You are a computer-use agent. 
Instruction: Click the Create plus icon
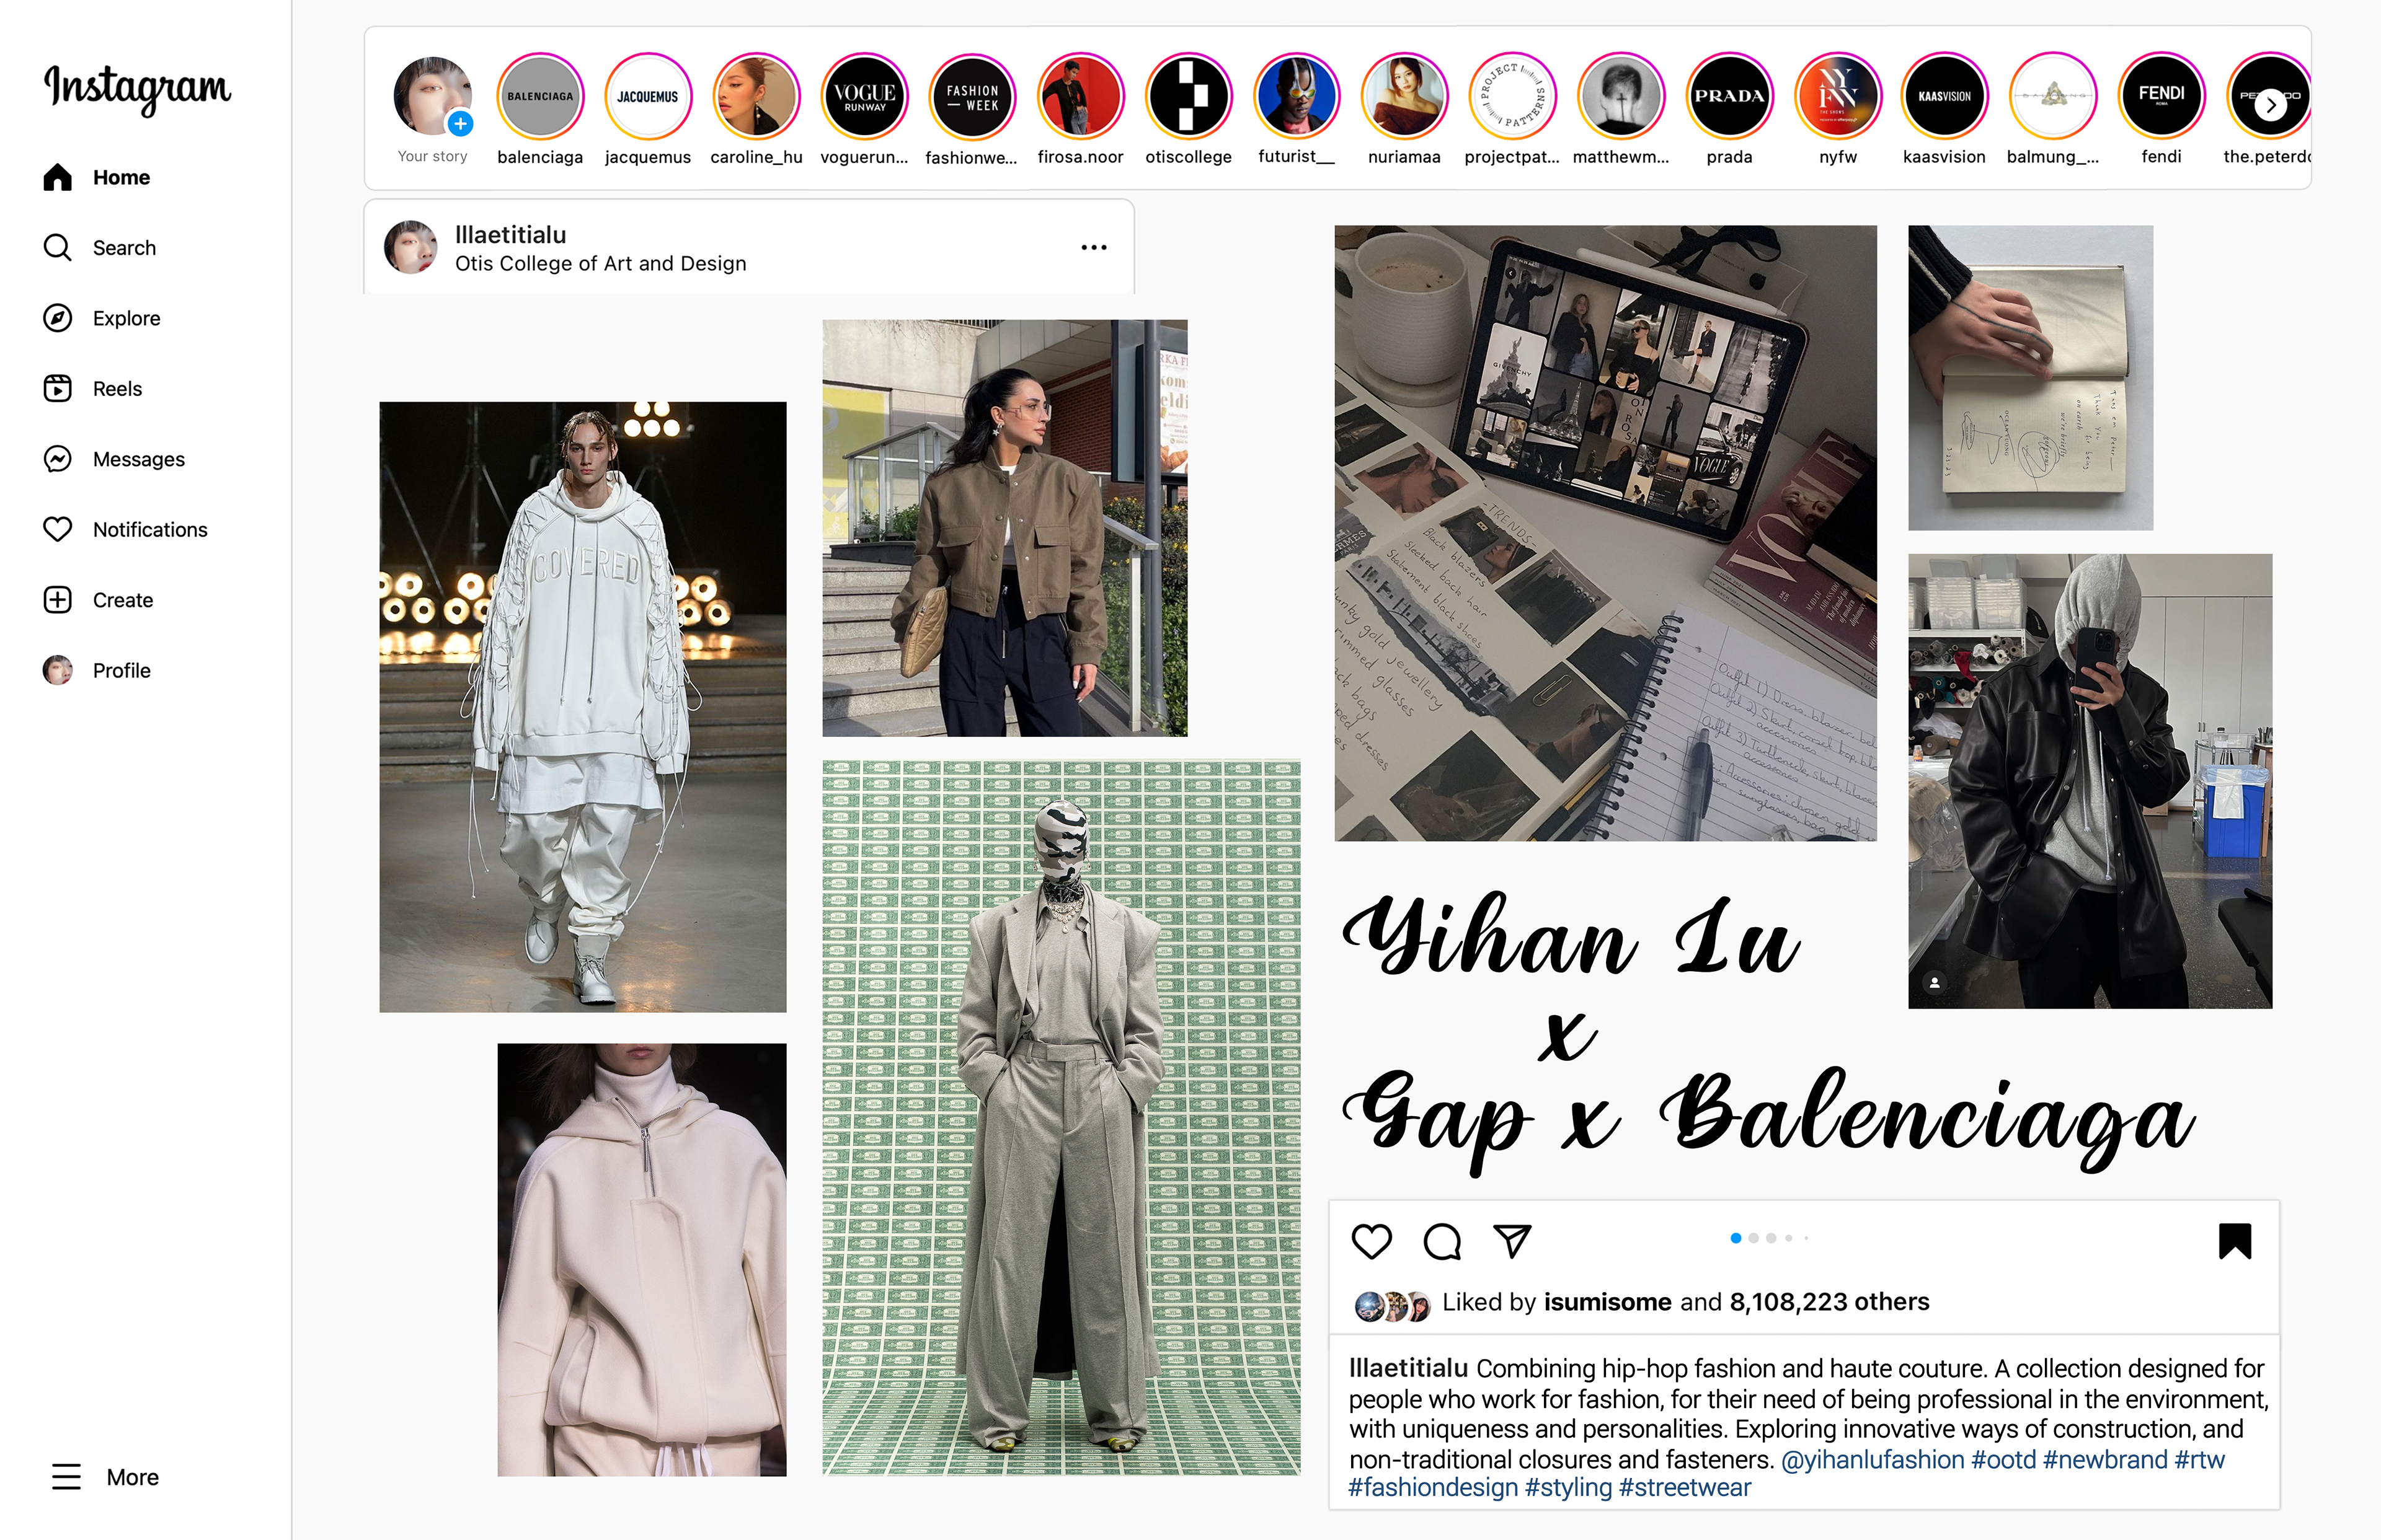click(x=58, y=600)
